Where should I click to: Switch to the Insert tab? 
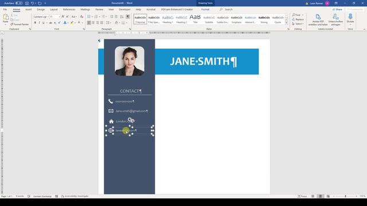[28, 9]
